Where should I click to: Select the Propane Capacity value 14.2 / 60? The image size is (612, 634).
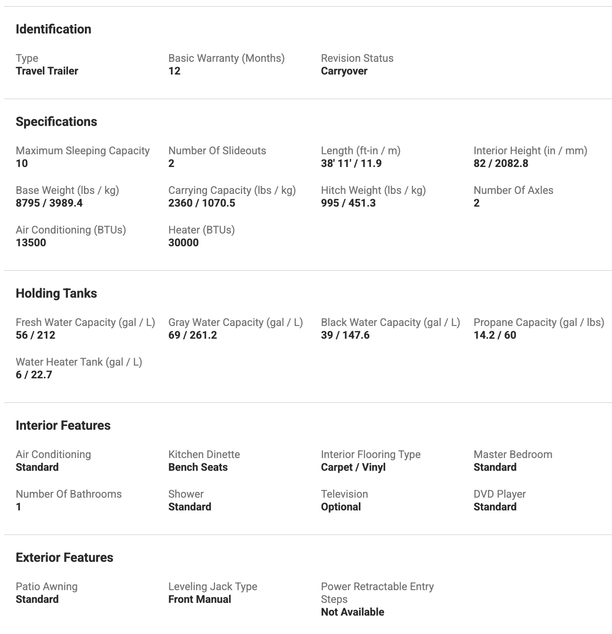[495, 335]
